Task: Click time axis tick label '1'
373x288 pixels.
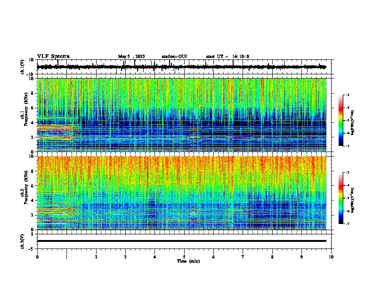Action: (66, 257)
